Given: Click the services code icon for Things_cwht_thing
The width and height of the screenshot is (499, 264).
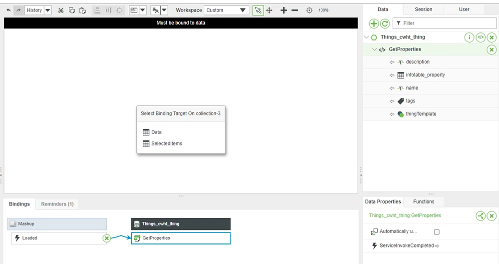Looking at the screenshot, I should 481,37.
